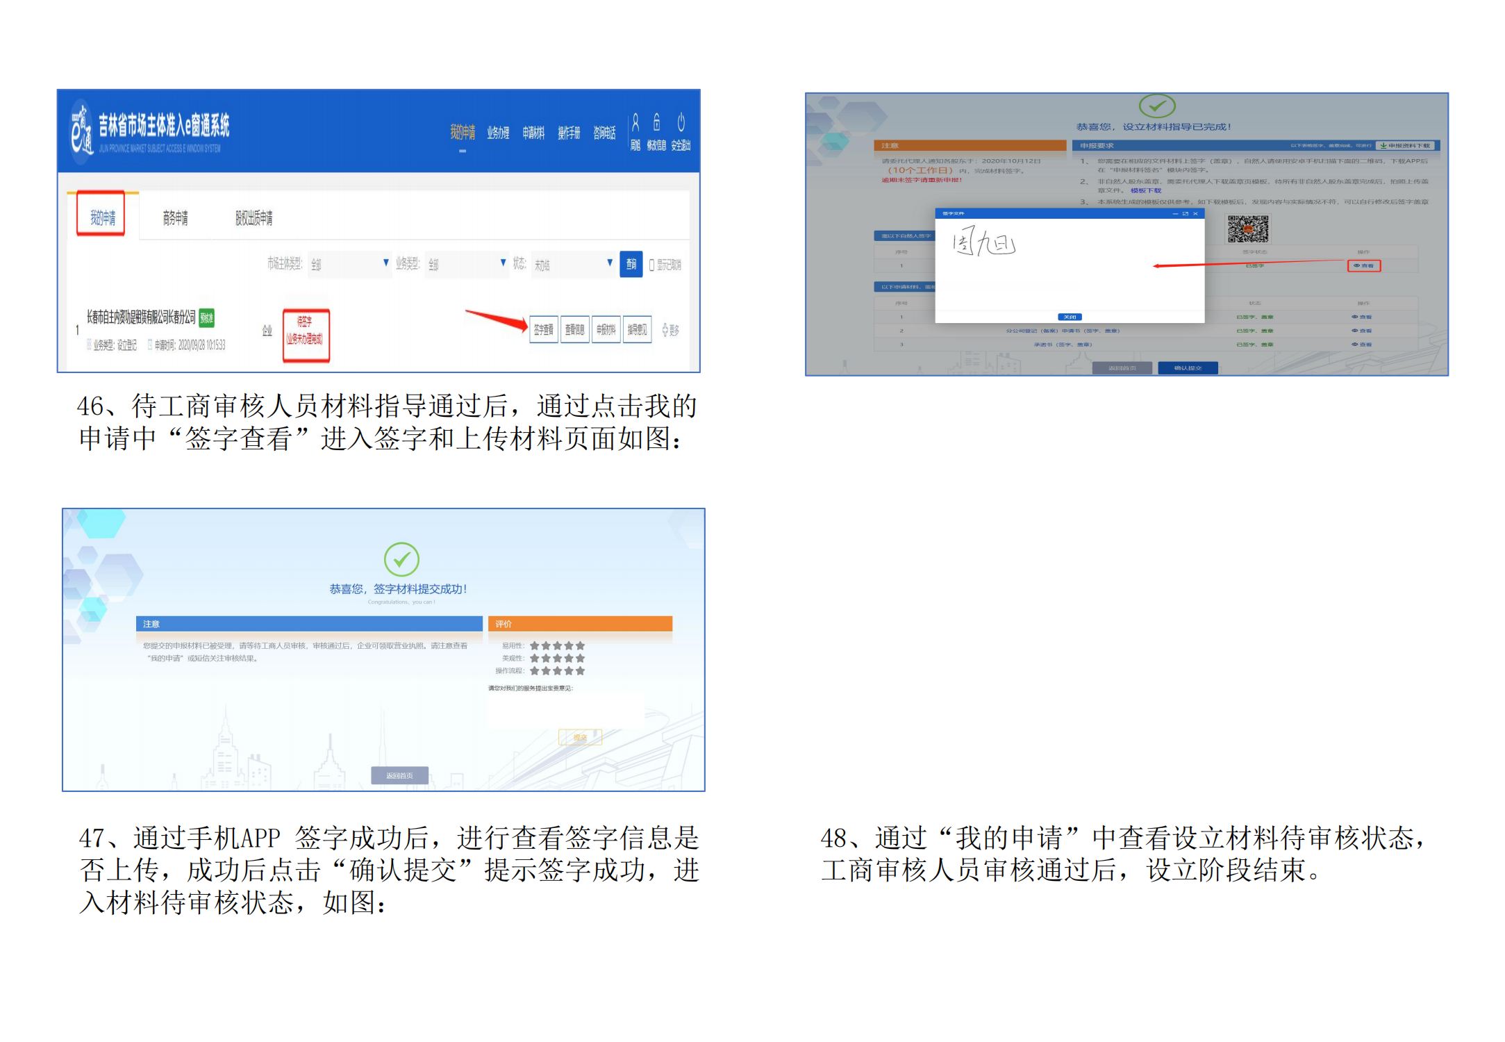Open the 业务类型 dropdown
Viewport: 1505px width, 1042px height.
(467, 264)
